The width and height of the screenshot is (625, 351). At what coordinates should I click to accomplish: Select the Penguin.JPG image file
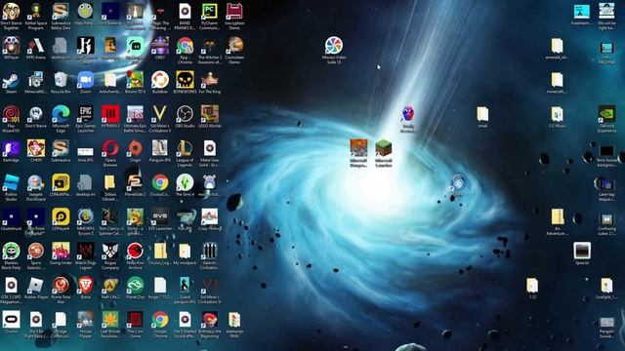coord(160,148)
